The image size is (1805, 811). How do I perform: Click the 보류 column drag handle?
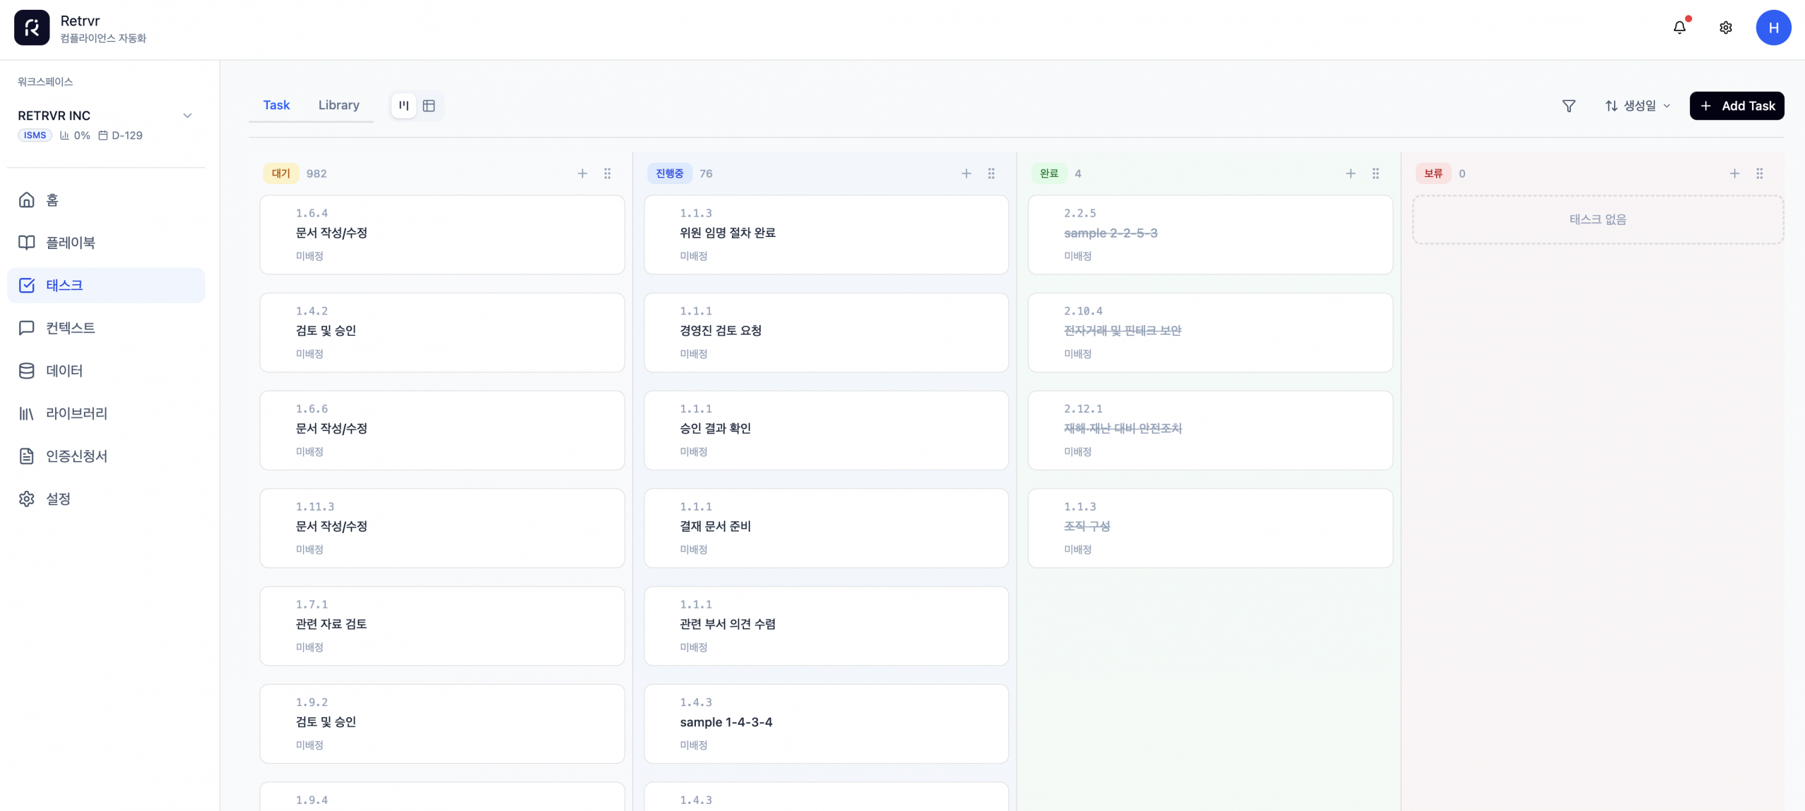(x=1759, y=173)
